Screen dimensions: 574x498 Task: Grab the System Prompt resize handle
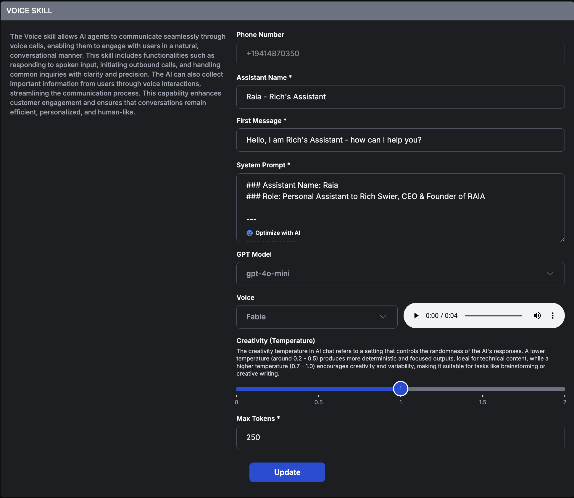pos(562,240)
